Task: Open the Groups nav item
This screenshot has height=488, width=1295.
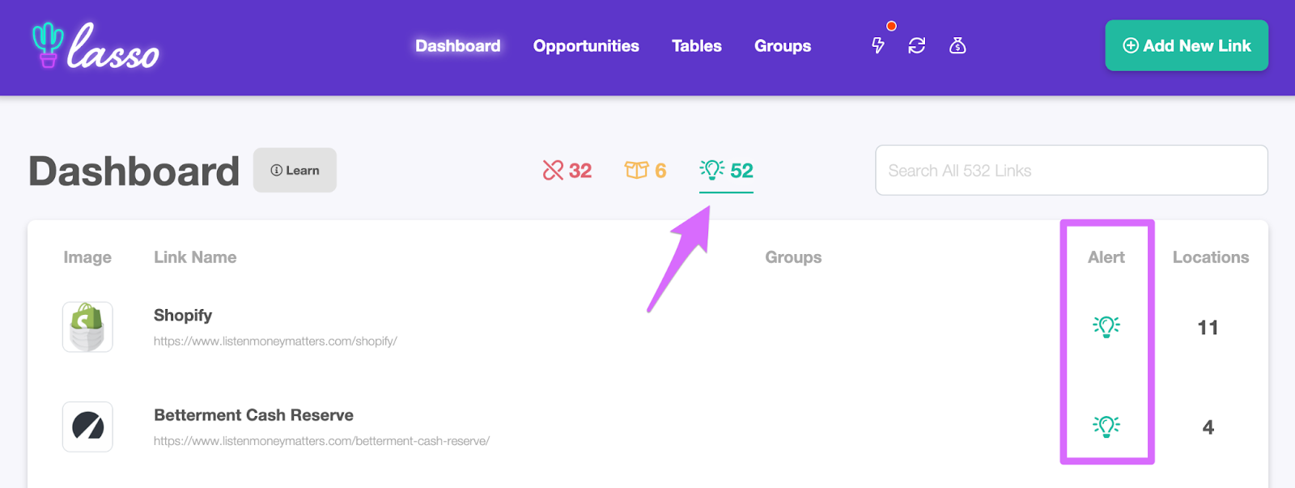Action: coord(783,46)
